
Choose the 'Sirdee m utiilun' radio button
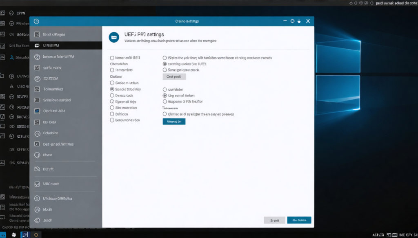[112, 83]
